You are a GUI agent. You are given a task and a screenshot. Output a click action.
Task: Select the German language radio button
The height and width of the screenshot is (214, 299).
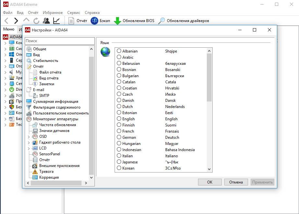[x=119, y=137]
